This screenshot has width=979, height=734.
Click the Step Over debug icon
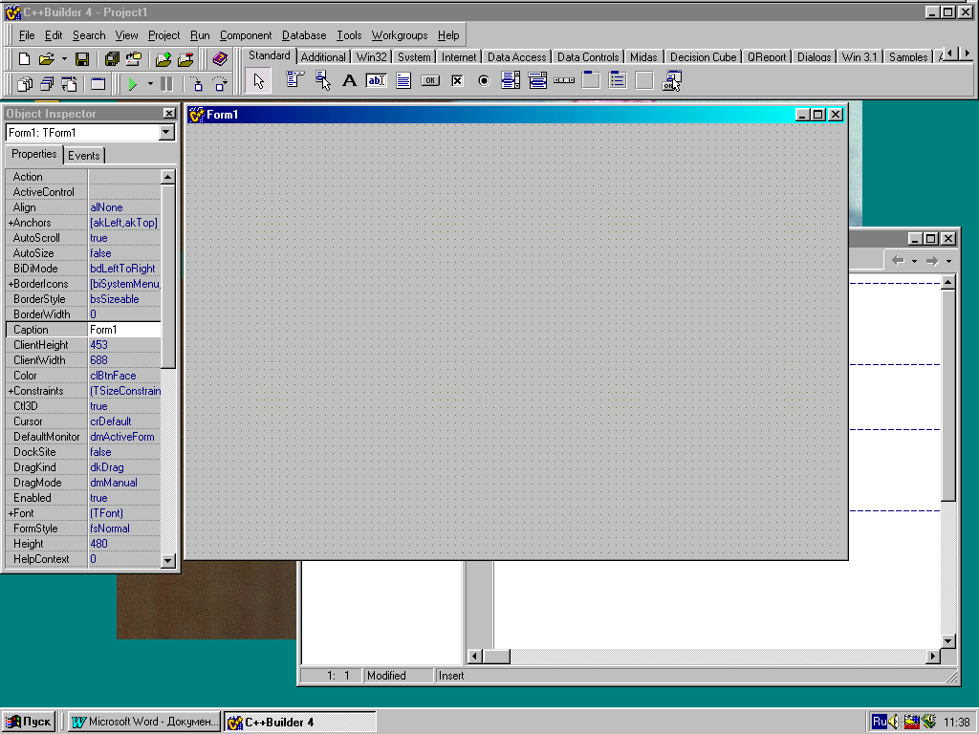click(220, 84)
